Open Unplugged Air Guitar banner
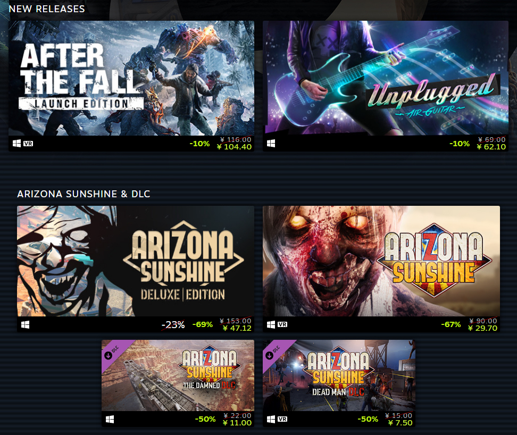The height and width of the screenshot is (435, 517). point(386,78)
